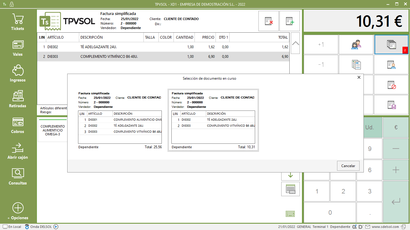Click delete ticket icon with red X
Image resolution: width=410 pixels, height=230 pixels.
click(x=269, y=21)
